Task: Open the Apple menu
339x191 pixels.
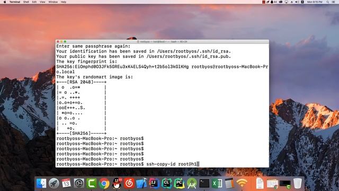Action: point(5,2)
